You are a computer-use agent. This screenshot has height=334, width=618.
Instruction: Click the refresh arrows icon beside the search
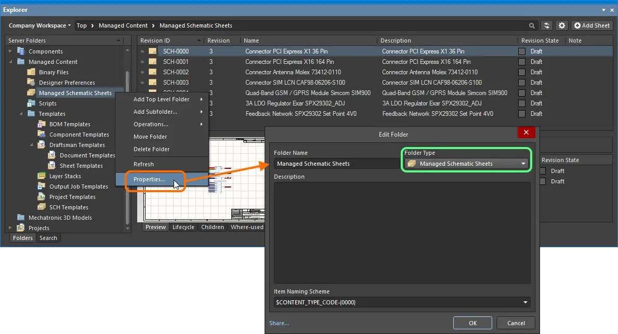tap(547, 25)
